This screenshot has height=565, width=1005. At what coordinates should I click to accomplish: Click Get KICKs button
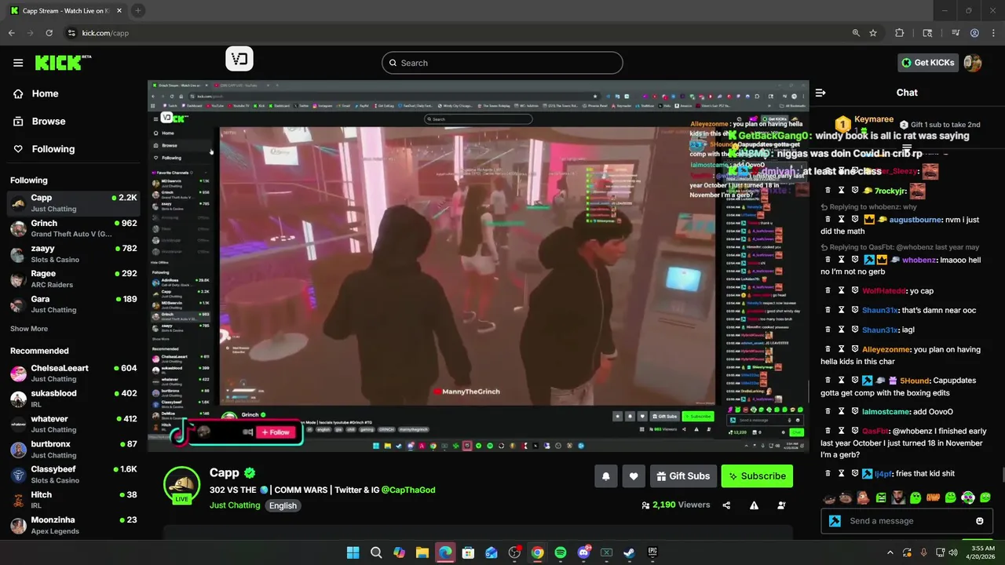pos(928,63)
